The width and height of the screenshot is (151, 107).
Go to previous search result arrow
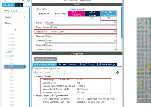57,72
